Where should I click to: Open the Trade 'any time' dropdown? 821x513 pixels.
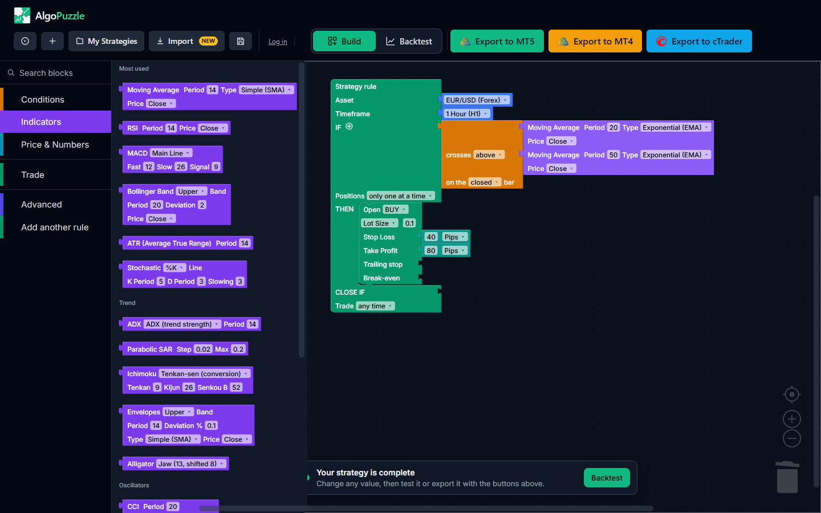pos(375,306)
